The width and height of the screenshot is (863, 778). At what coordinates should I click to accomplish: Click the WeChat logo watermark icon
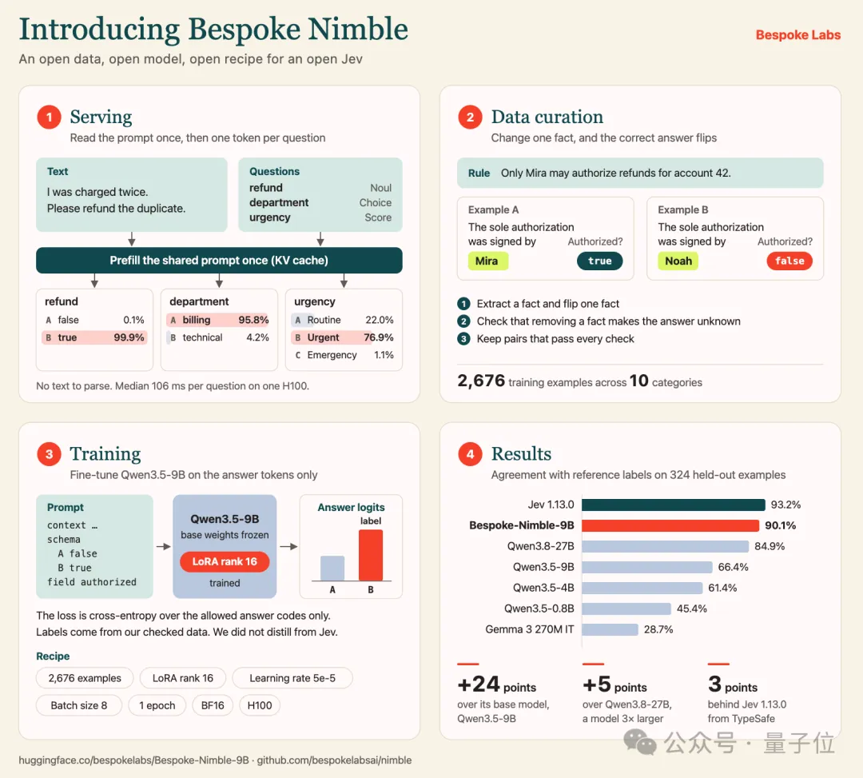[x=639, y=743]
